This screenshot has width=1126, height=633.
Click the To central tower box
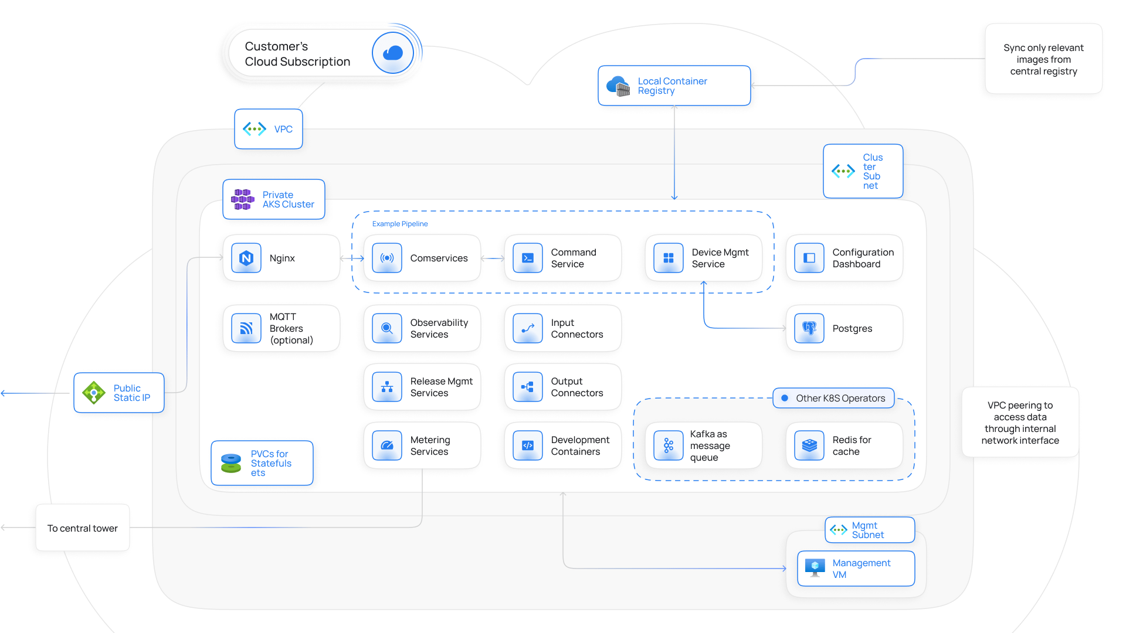click(83, 527)
